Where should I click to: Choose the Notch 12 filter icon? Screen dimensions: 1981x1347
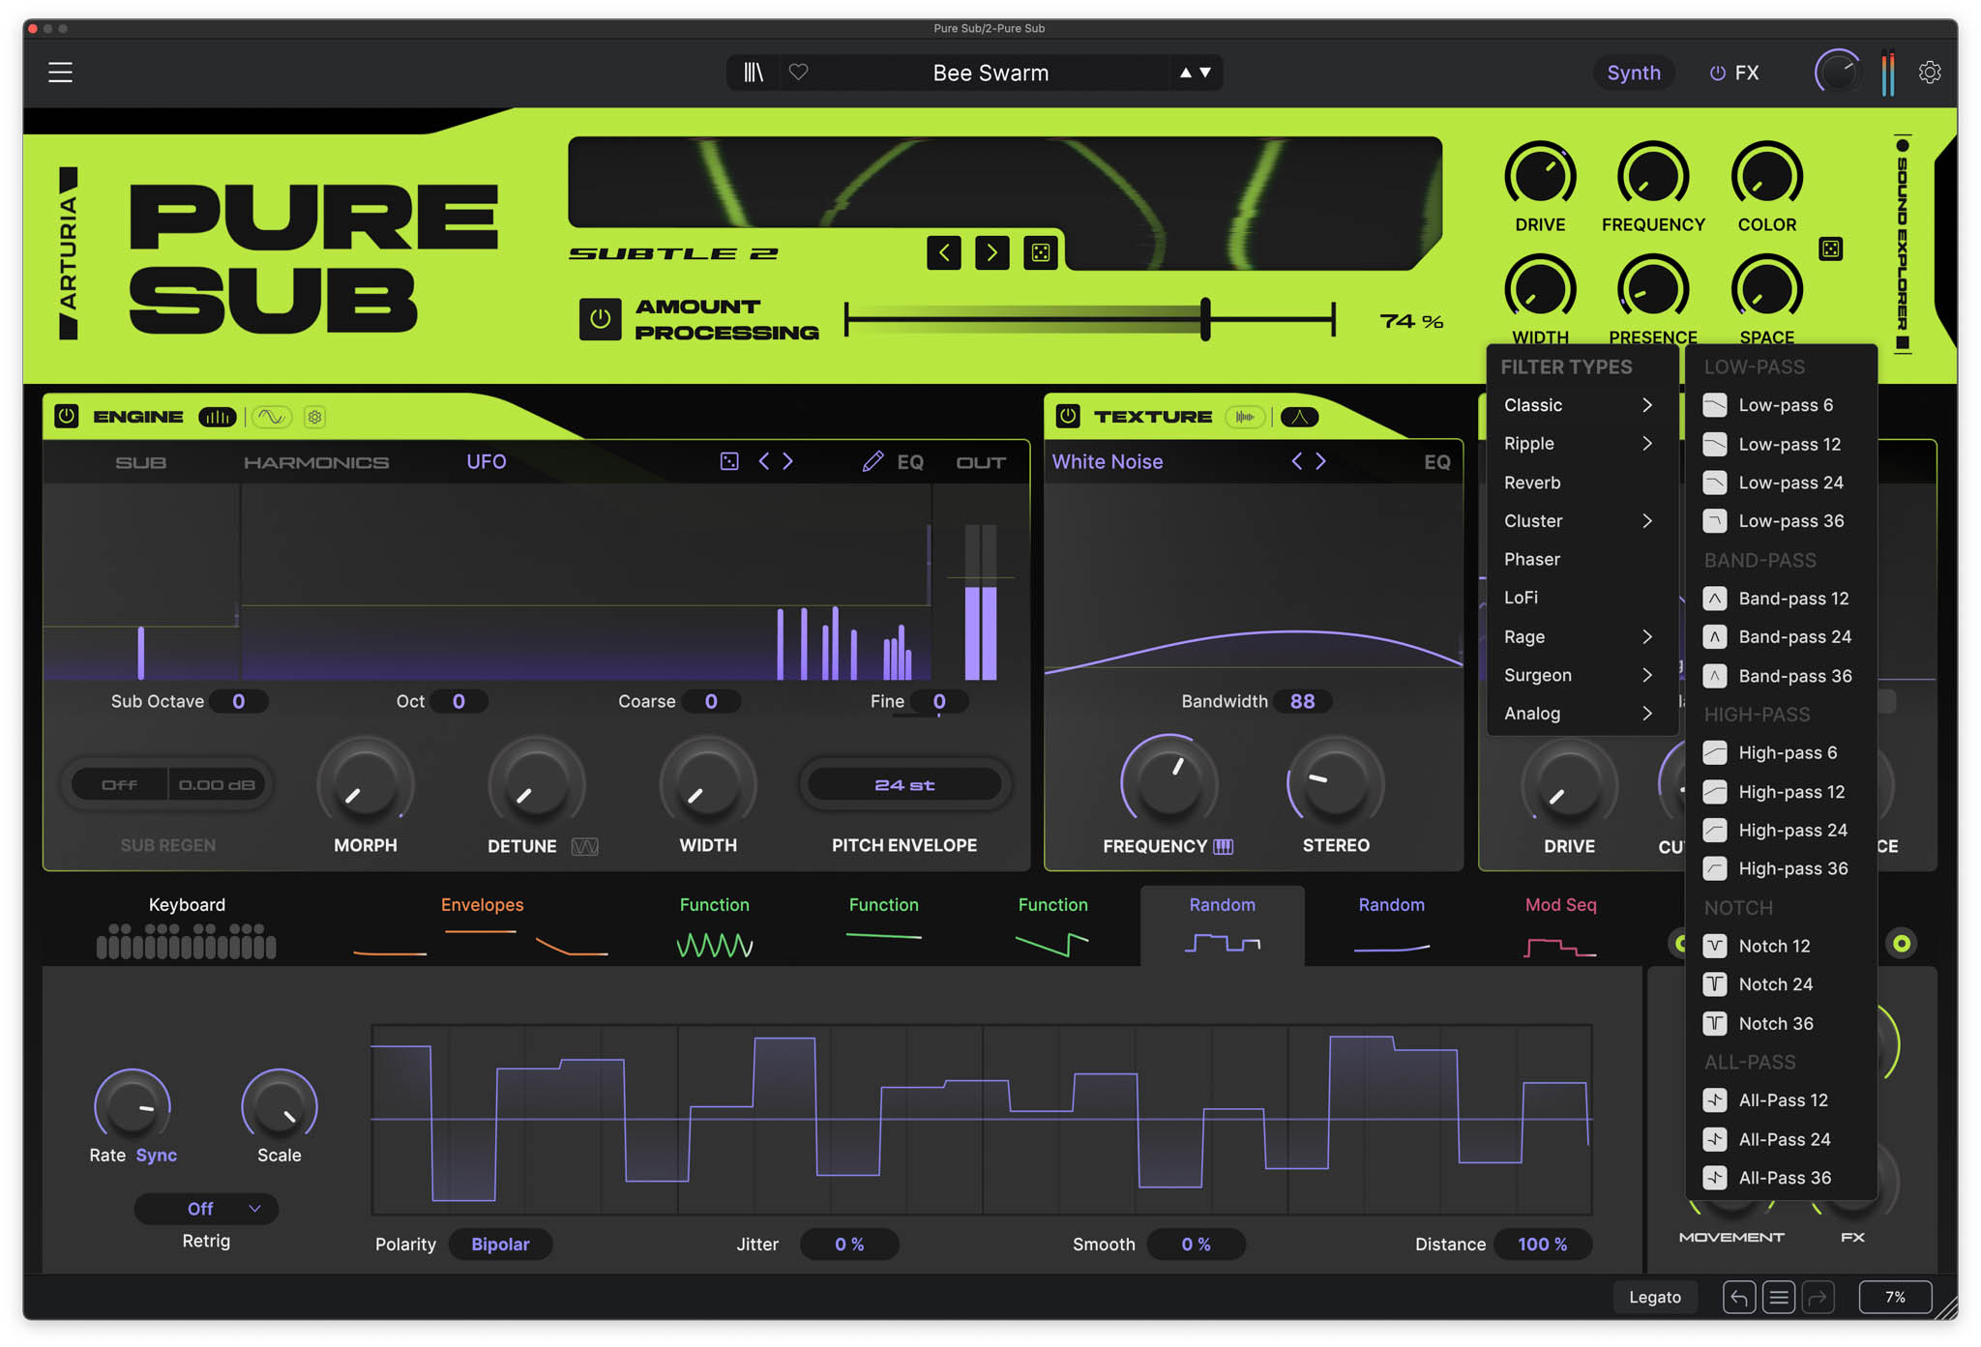pyautogui.click(x=1715, y=946)
